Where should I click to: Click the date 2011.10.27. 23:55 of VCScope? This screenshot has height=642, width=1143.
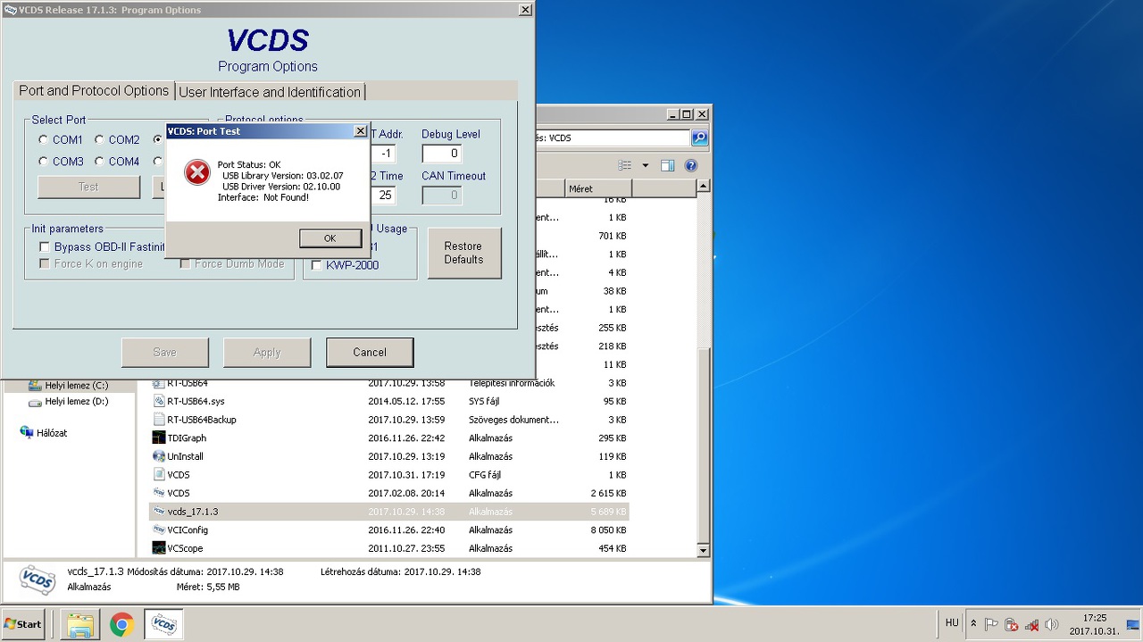tap(406, 548)
